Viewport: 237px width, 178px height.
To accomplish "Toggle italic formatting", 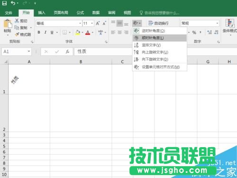I will pyautogui.click(x=46, y=32).
